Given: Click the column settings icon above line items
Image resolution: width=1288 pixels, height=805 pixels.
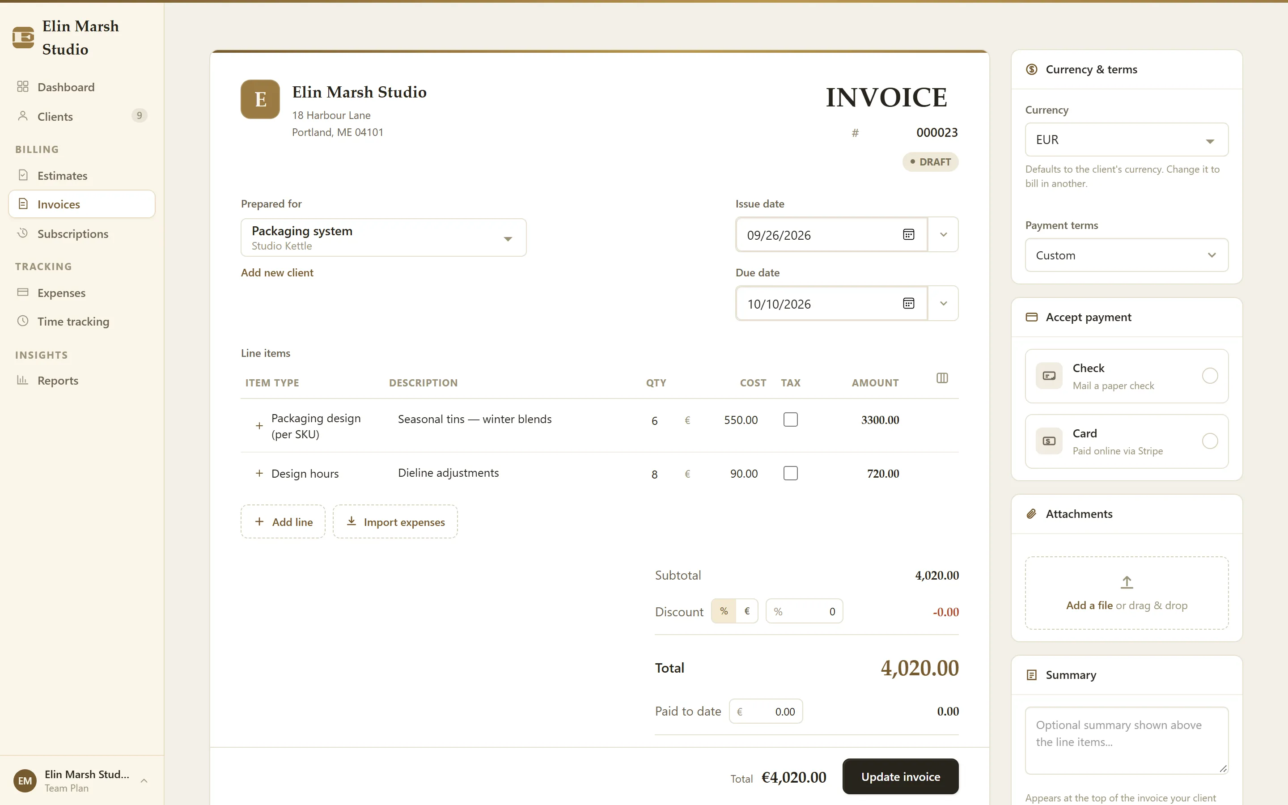Looking at the screenshot, I should 942,378.
